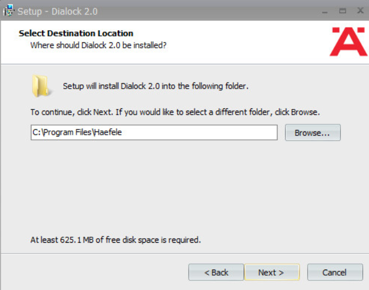The height and width of the screenshot is (290, 369).
Task: Click the 'Where should Dialock 2.0 be installed?' text
Action: point(99,45)
